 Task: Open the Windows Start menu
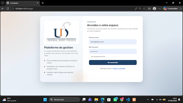[x=45, y=100]
